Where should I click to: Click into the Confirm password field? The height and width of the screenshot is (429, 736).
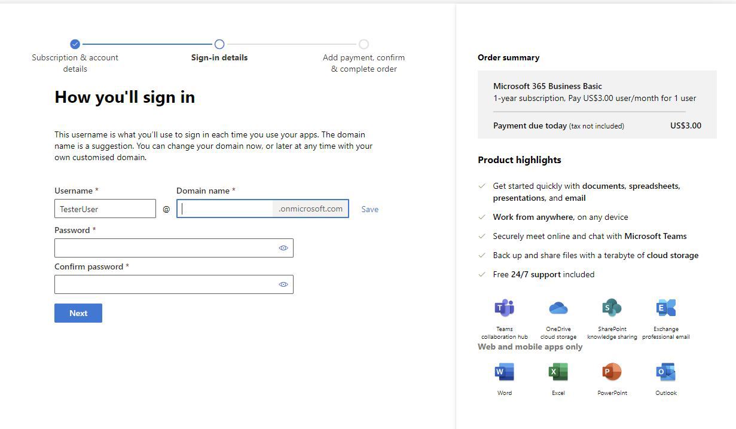[x=174, y=284]
